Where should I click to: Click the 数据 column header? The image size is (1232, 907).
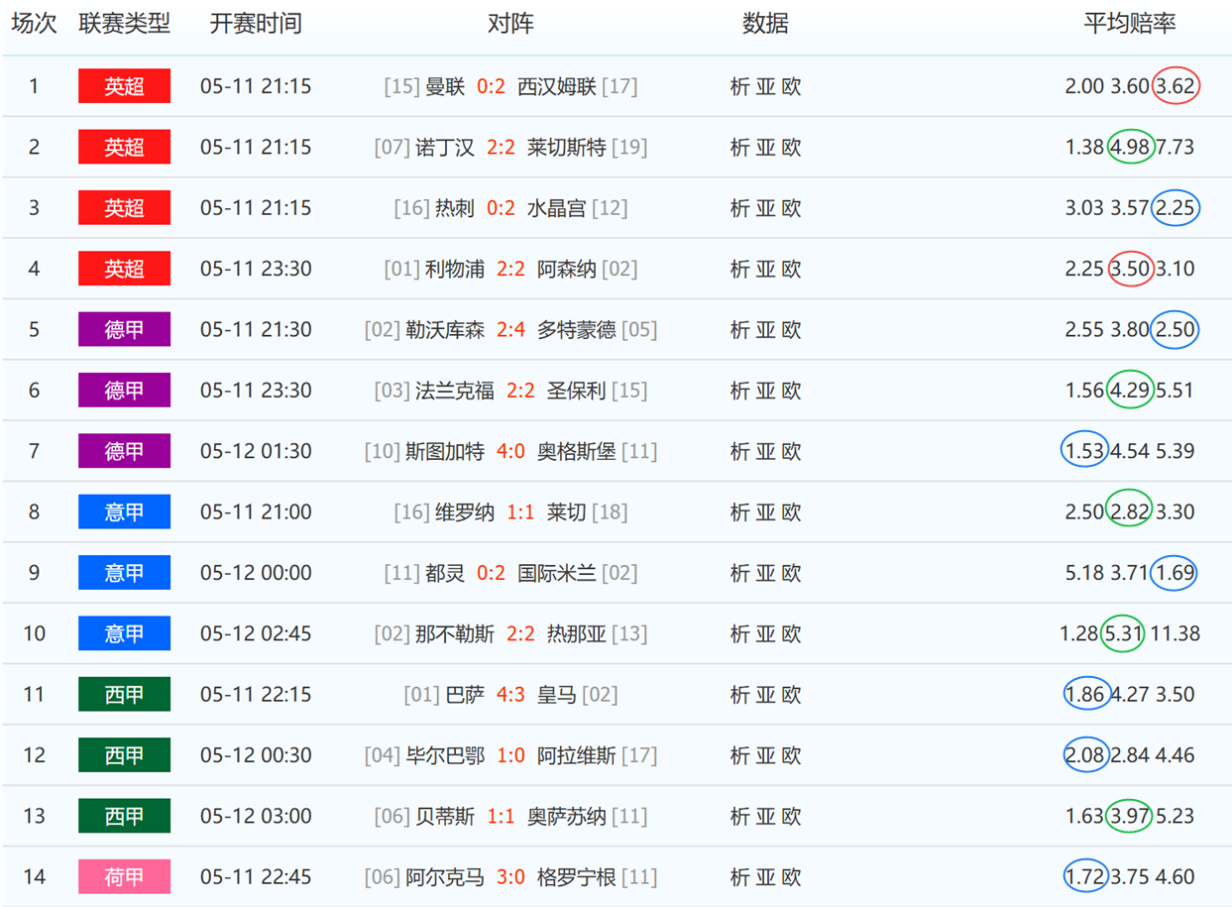(x=765, y=24)
